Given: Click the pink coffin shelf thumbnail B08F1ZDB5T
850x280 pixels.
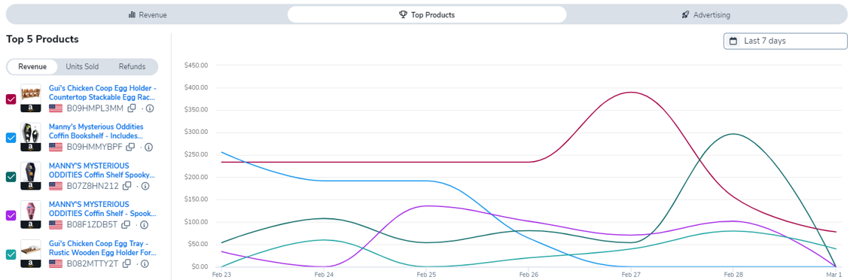Looking at the screenshot, I should point(31,215).
